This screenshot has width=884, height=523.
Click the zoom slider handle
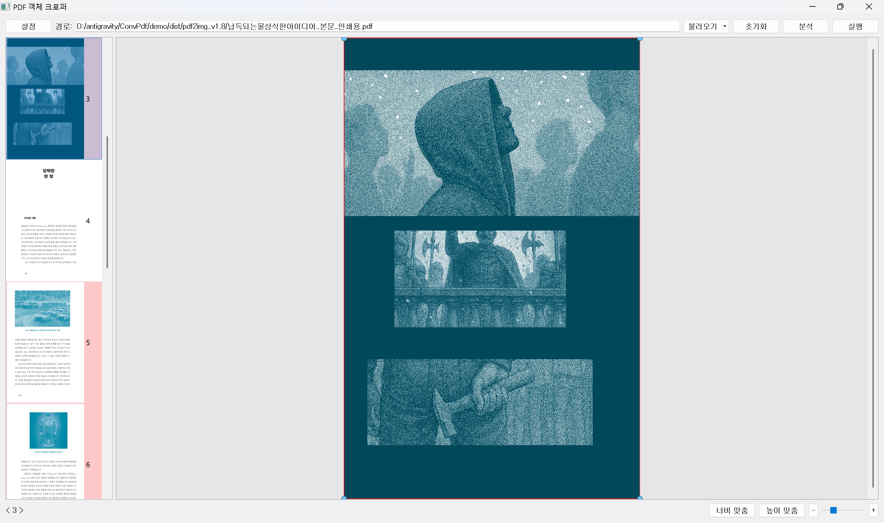tap(833, 510)
